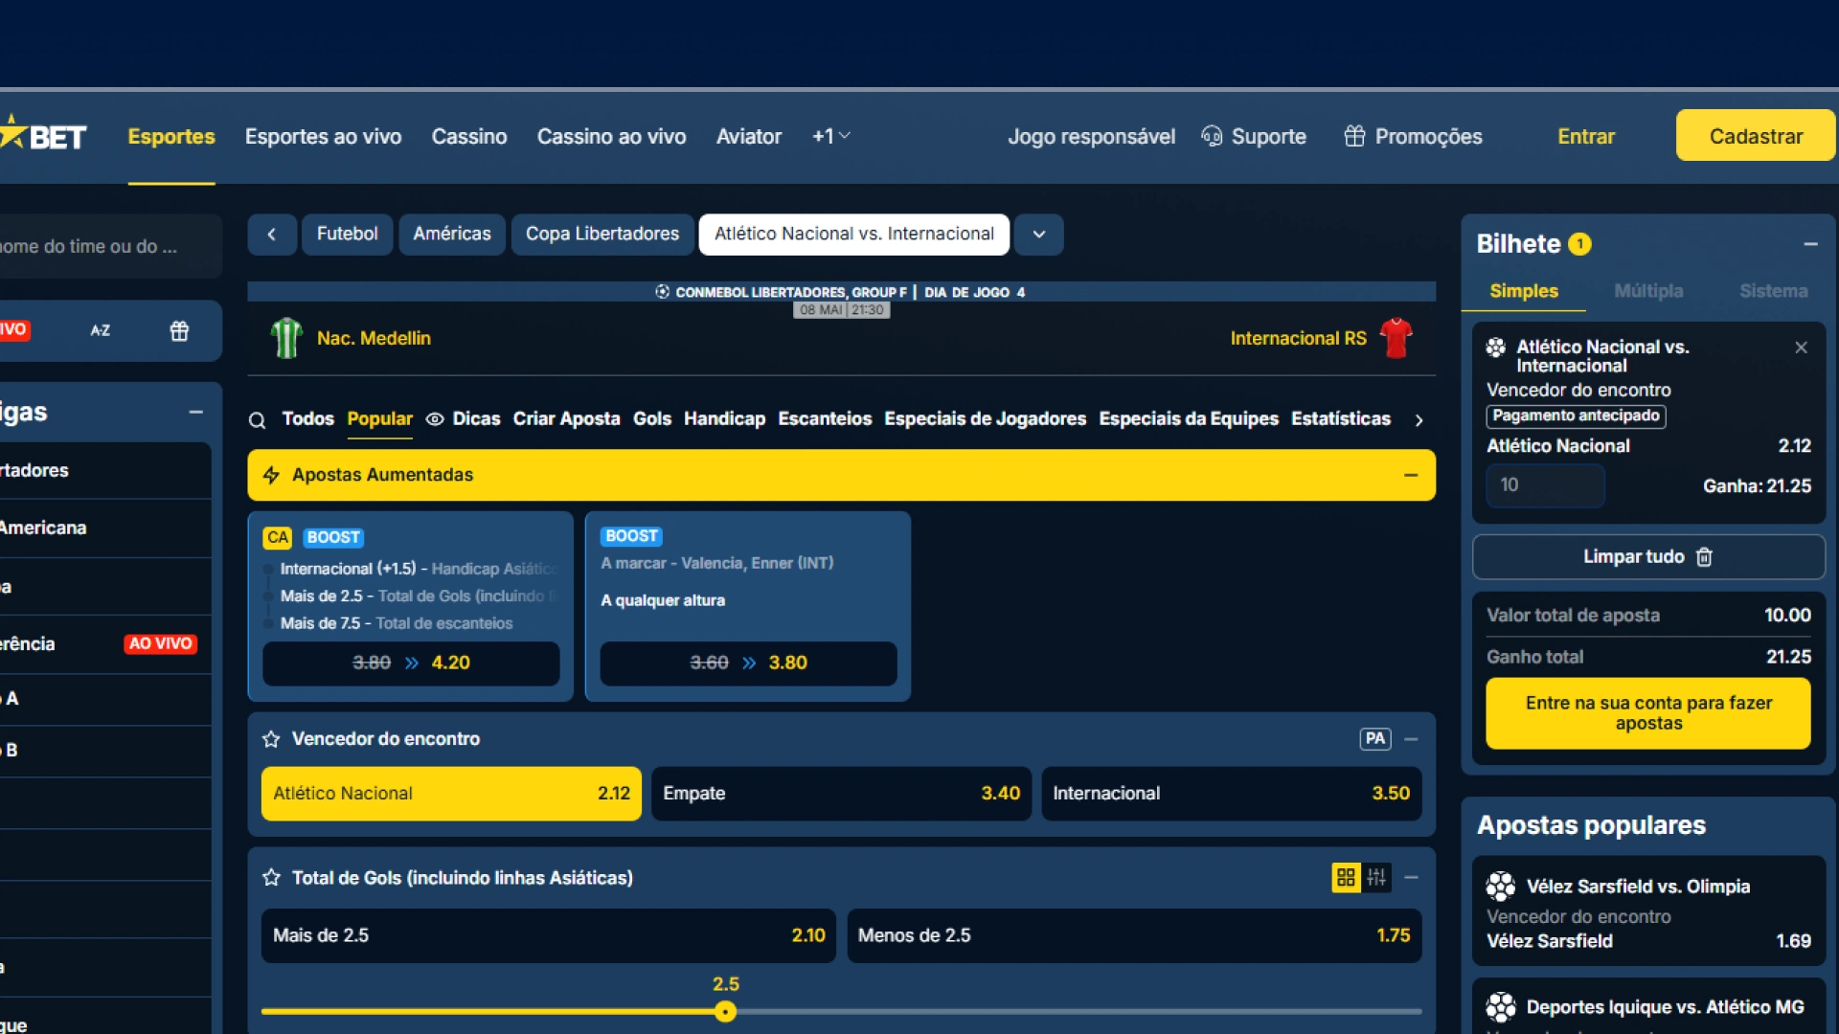Click the lightning icon in Apostas Aumentadas

(x=271, y=475)
